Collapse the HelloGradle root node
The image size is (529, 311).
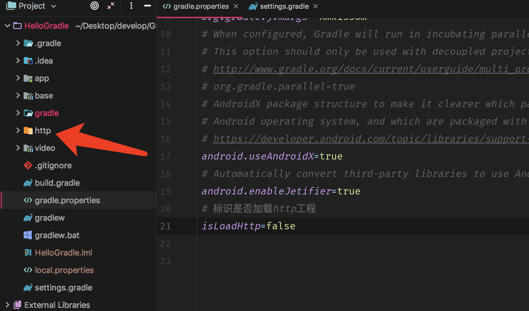point(7,26)
